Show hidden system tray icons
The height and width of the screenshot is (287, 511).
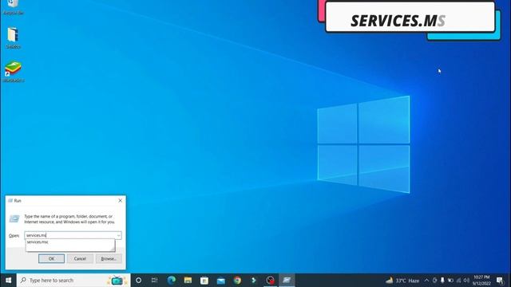pos(426,280)
